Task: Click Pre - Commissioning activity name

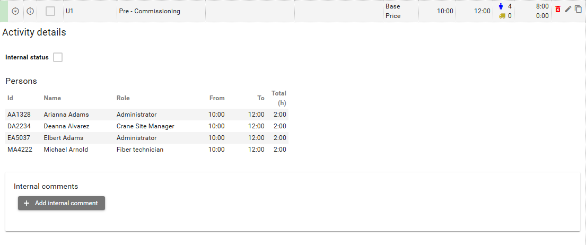Action: 150,11
